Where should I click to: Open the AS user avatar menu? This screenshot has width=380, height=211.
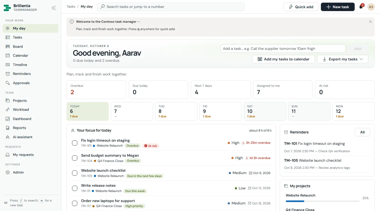[x=371, y=7]
